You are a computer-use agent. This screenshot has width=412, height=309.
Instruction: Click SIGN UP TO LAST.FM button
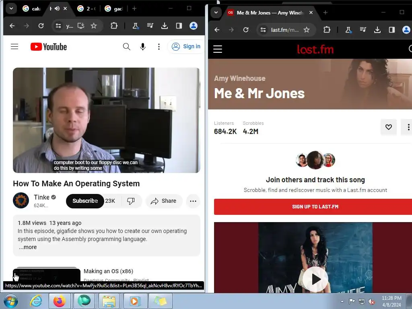[313, 207]
